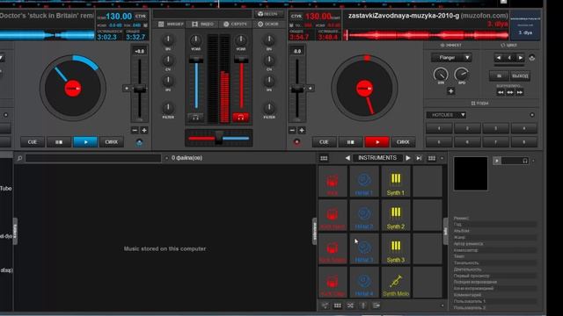Switch to the master tab in center panel

[x=267, y=24]
